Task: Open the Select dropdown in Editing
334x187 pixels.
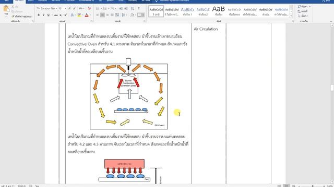Action: point(303,16)
